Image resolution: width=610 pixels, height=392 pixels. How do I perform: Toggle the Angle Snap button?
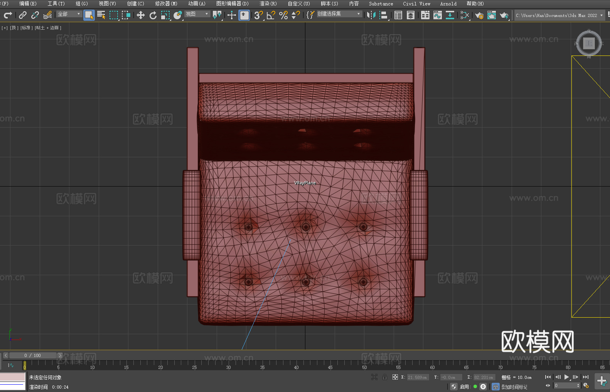tap(271, 15)
